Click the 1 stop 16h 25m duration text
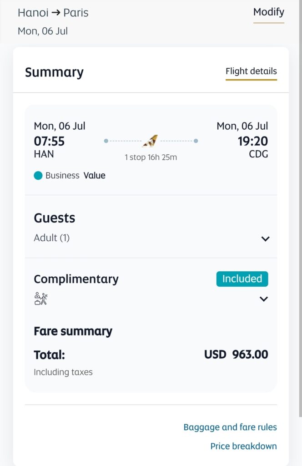The height and width of the screenshot is (466, 302). point(151,157)
